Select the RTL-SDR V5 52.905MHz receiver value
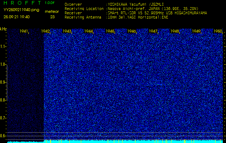 click(x=157, y=13)
